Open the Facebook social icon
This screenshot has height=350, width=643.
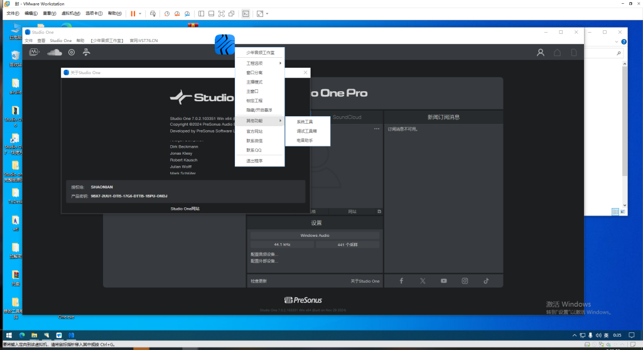(401, 281)
